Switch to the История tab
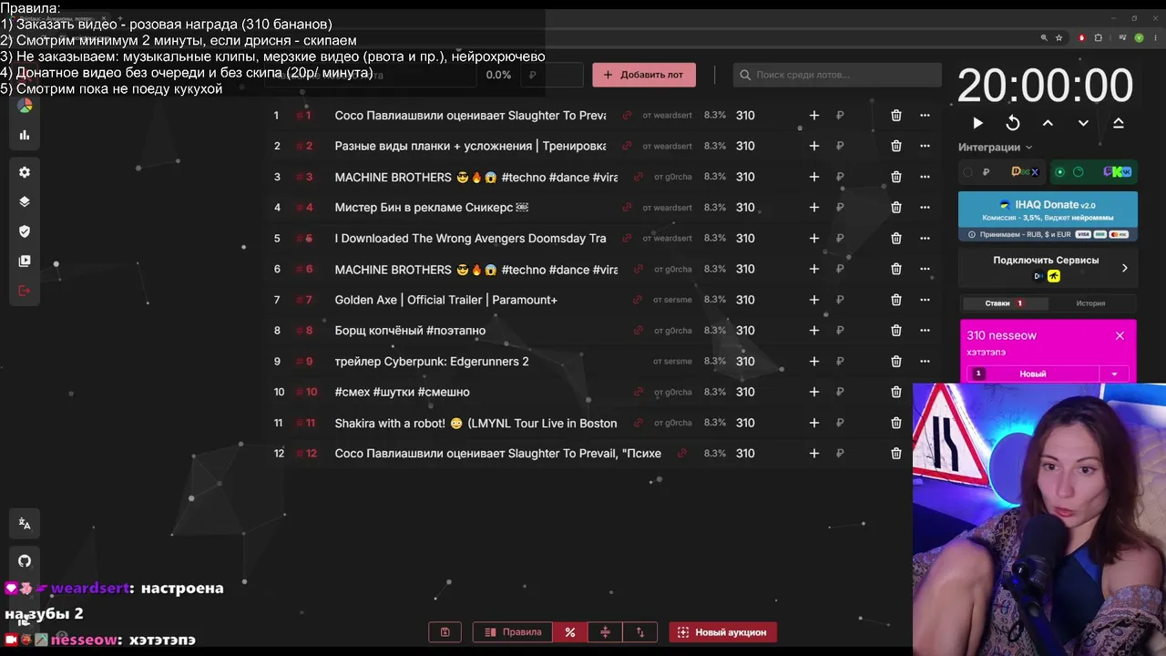Viewport: 1166px width, 656px height. 1090,303
